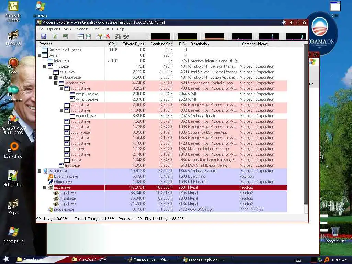Viewport: 352px width, 264px height.
Task: Open the Everything desktop icon
Action: coord(13,151)
